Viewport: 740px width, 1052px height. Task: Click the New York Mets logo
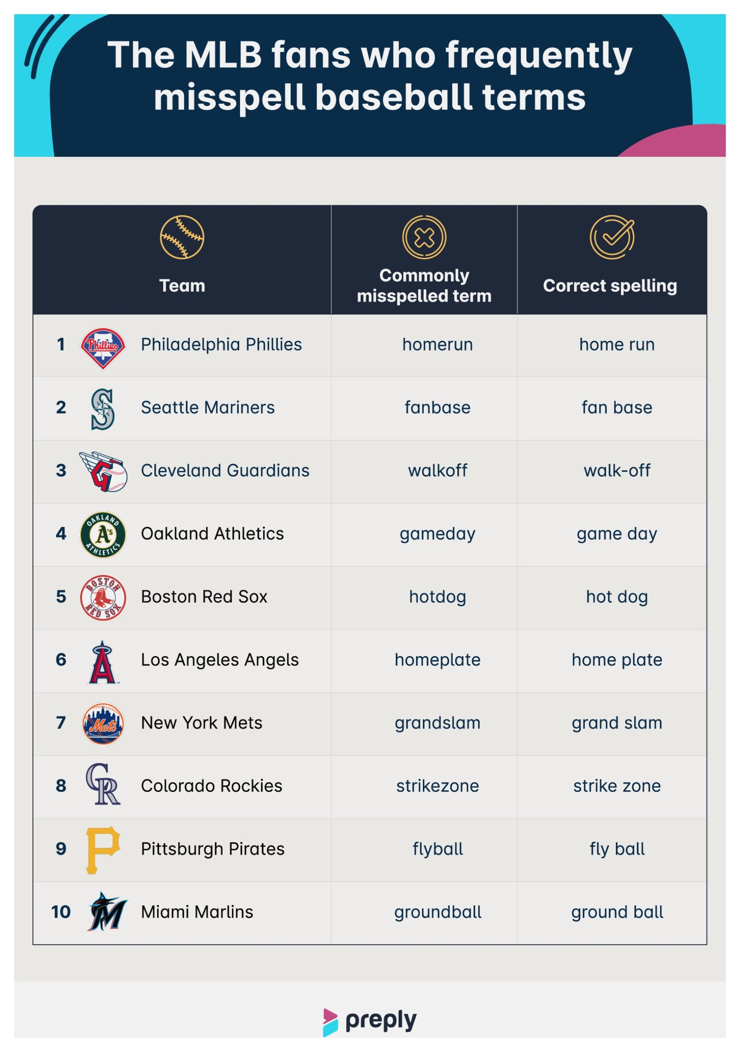[103, 724]
